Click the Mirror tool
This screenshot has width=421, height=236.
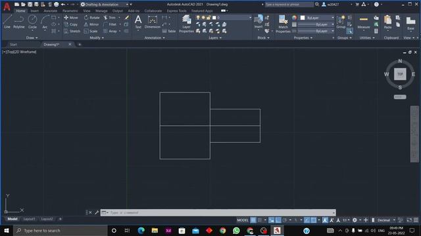click(91, 24)
